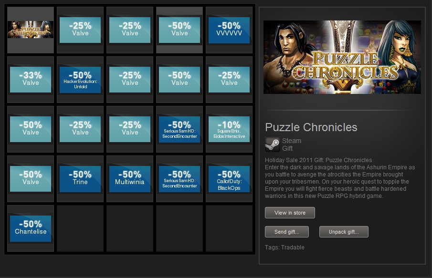
Task: Click the Tradable tag label
Action: click(x=293, y=247)
